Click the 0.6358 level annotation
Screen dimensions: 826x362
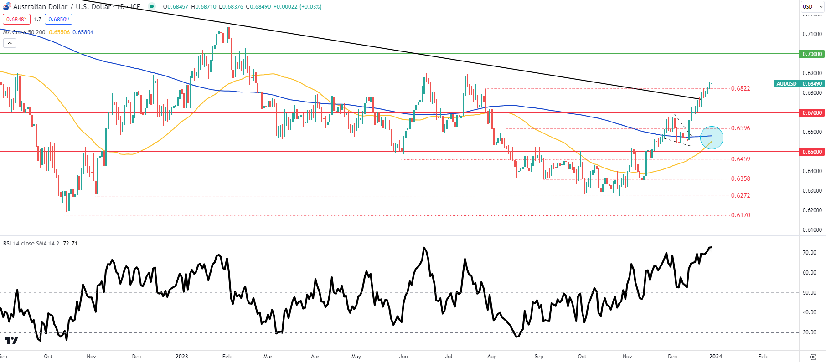click(x=741, y=178)
